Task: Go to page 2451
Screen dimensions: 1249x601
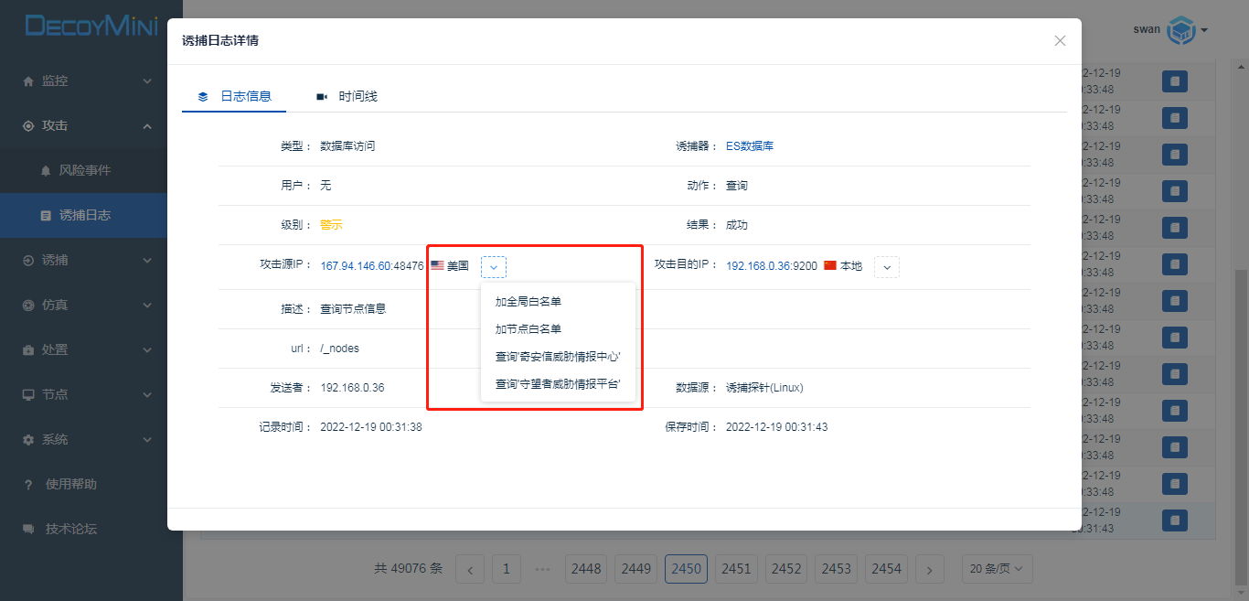Action: (736, 569)
